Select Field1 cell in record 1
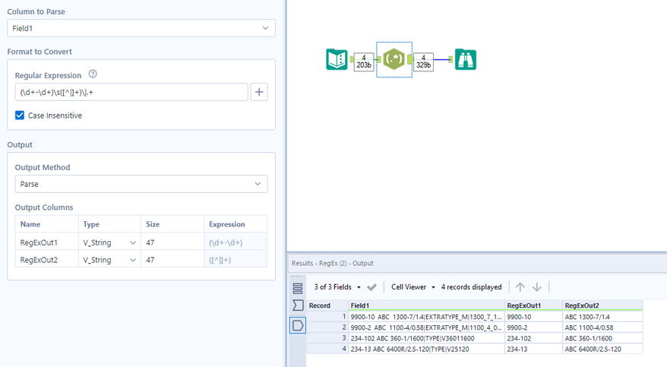The width and height of the screenshot is (667, 367). tap(427, 317)
